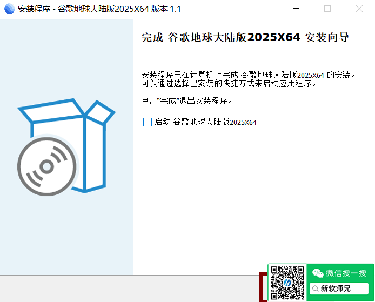
Task: Click the 微信搜一搜 green banner text
Action: click(346, 273)
